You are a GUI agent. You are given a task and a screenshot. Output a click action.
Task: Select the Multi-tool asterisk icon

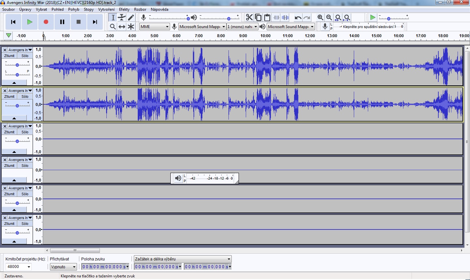[x=131, y=27]
